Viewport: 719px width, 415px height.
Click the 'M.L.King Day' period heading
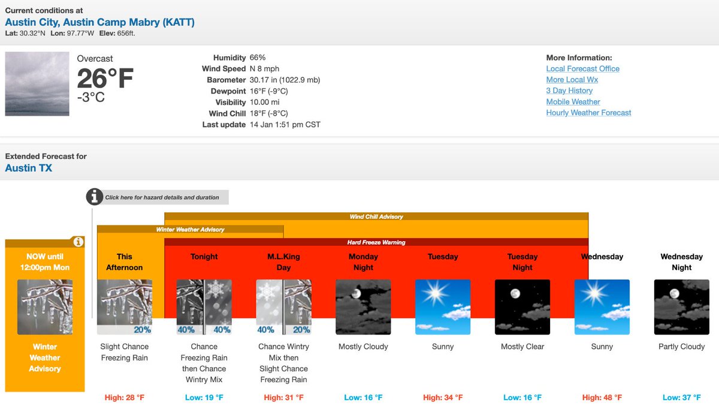pos(283,262)
